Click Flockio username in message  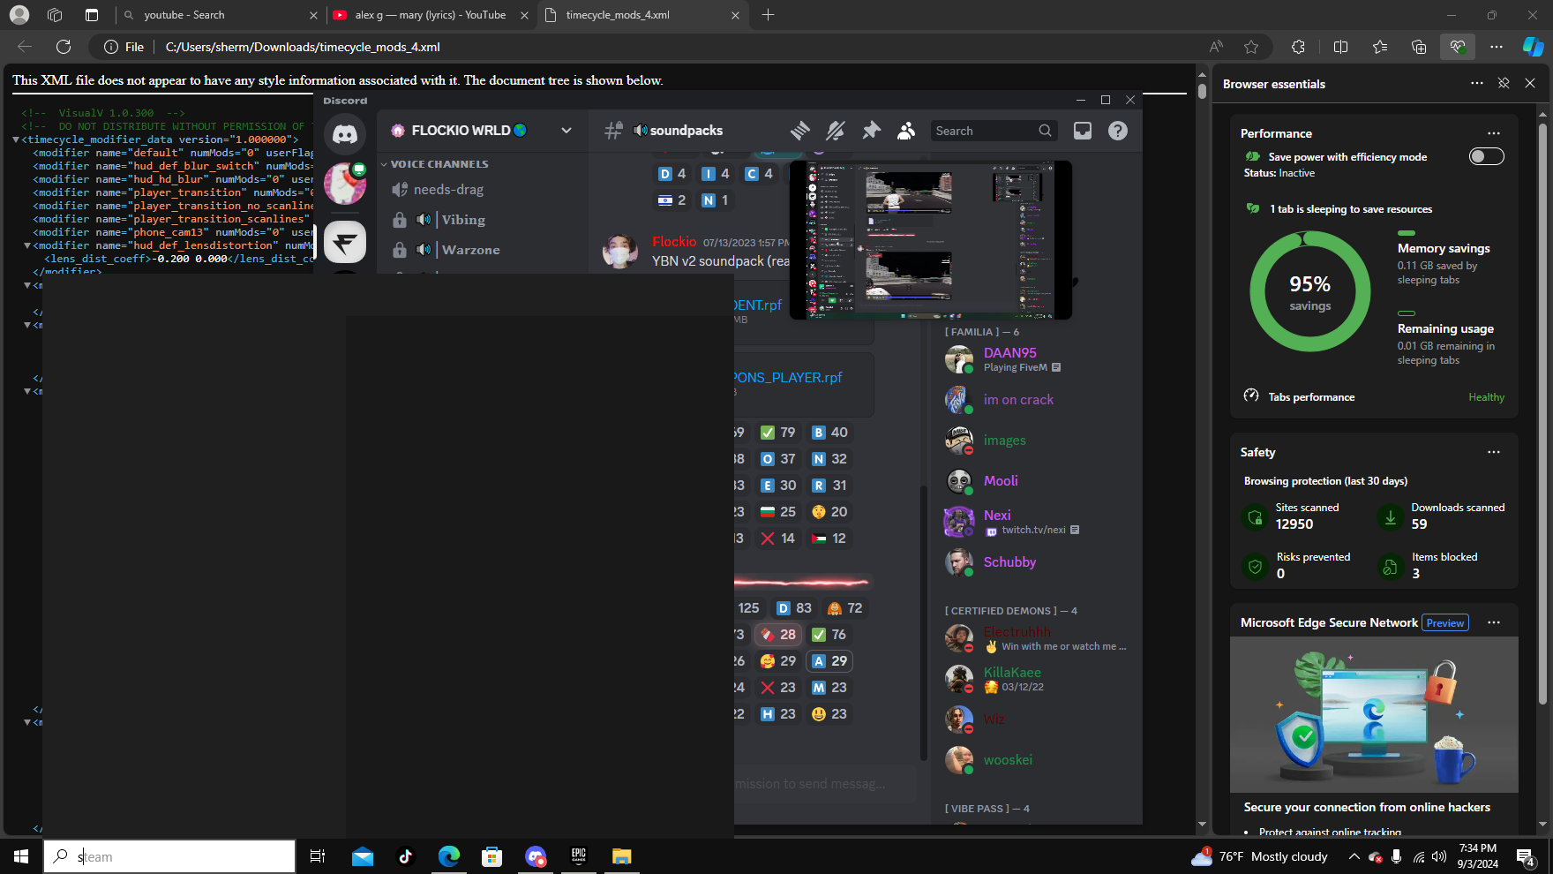(x=674, y=242)
